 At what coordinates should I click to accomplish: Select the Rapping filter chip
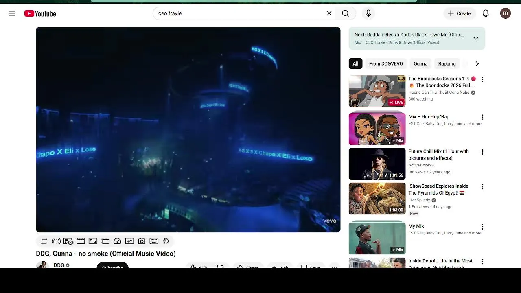point(447,63)
